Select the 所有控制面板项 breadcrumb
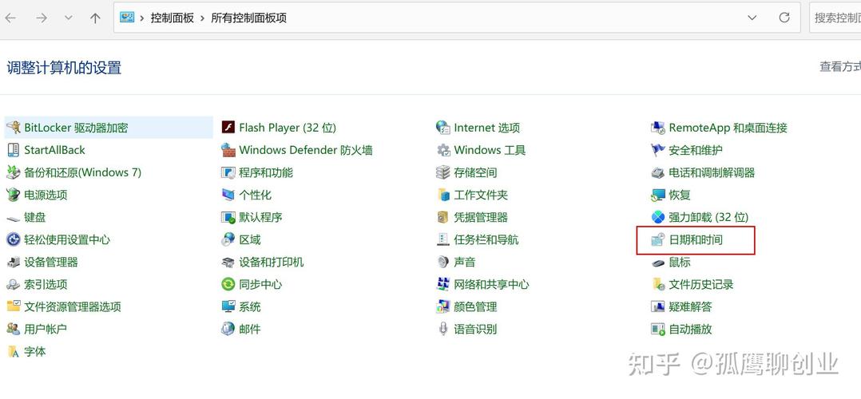This screenshot has height=399, width=861. point(248,18)
